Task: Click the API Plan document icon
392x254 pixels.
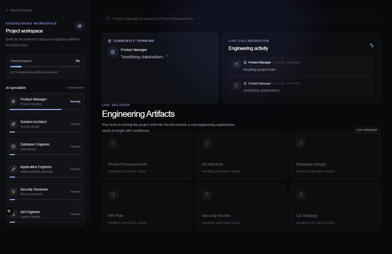Action: (113, 195)
